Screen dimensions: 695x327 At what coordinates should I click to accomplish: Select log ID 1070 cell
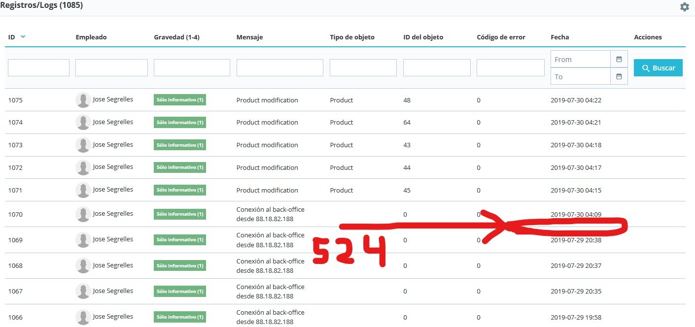[15, 214]
